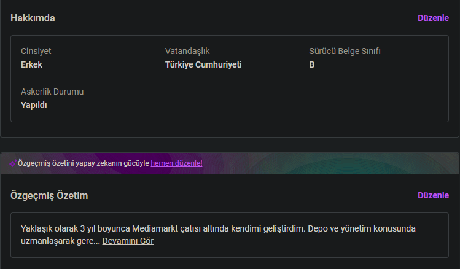Click the 'Cinsiyet' label
Screen dimensions: 460x269
[x=36, y=51]
